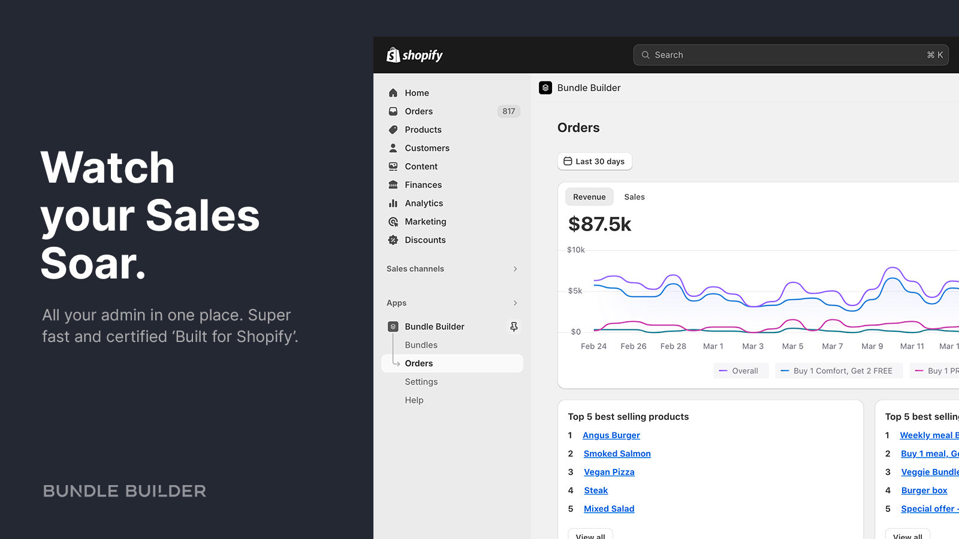Screen dimensions: 959x539
Task: Click the Discounts tag icon
Action: [393, 240]
